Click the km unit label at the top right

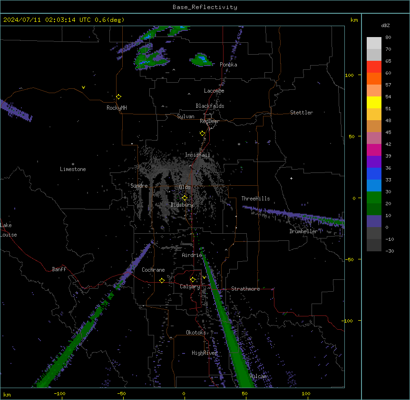(x=354, y=20)
